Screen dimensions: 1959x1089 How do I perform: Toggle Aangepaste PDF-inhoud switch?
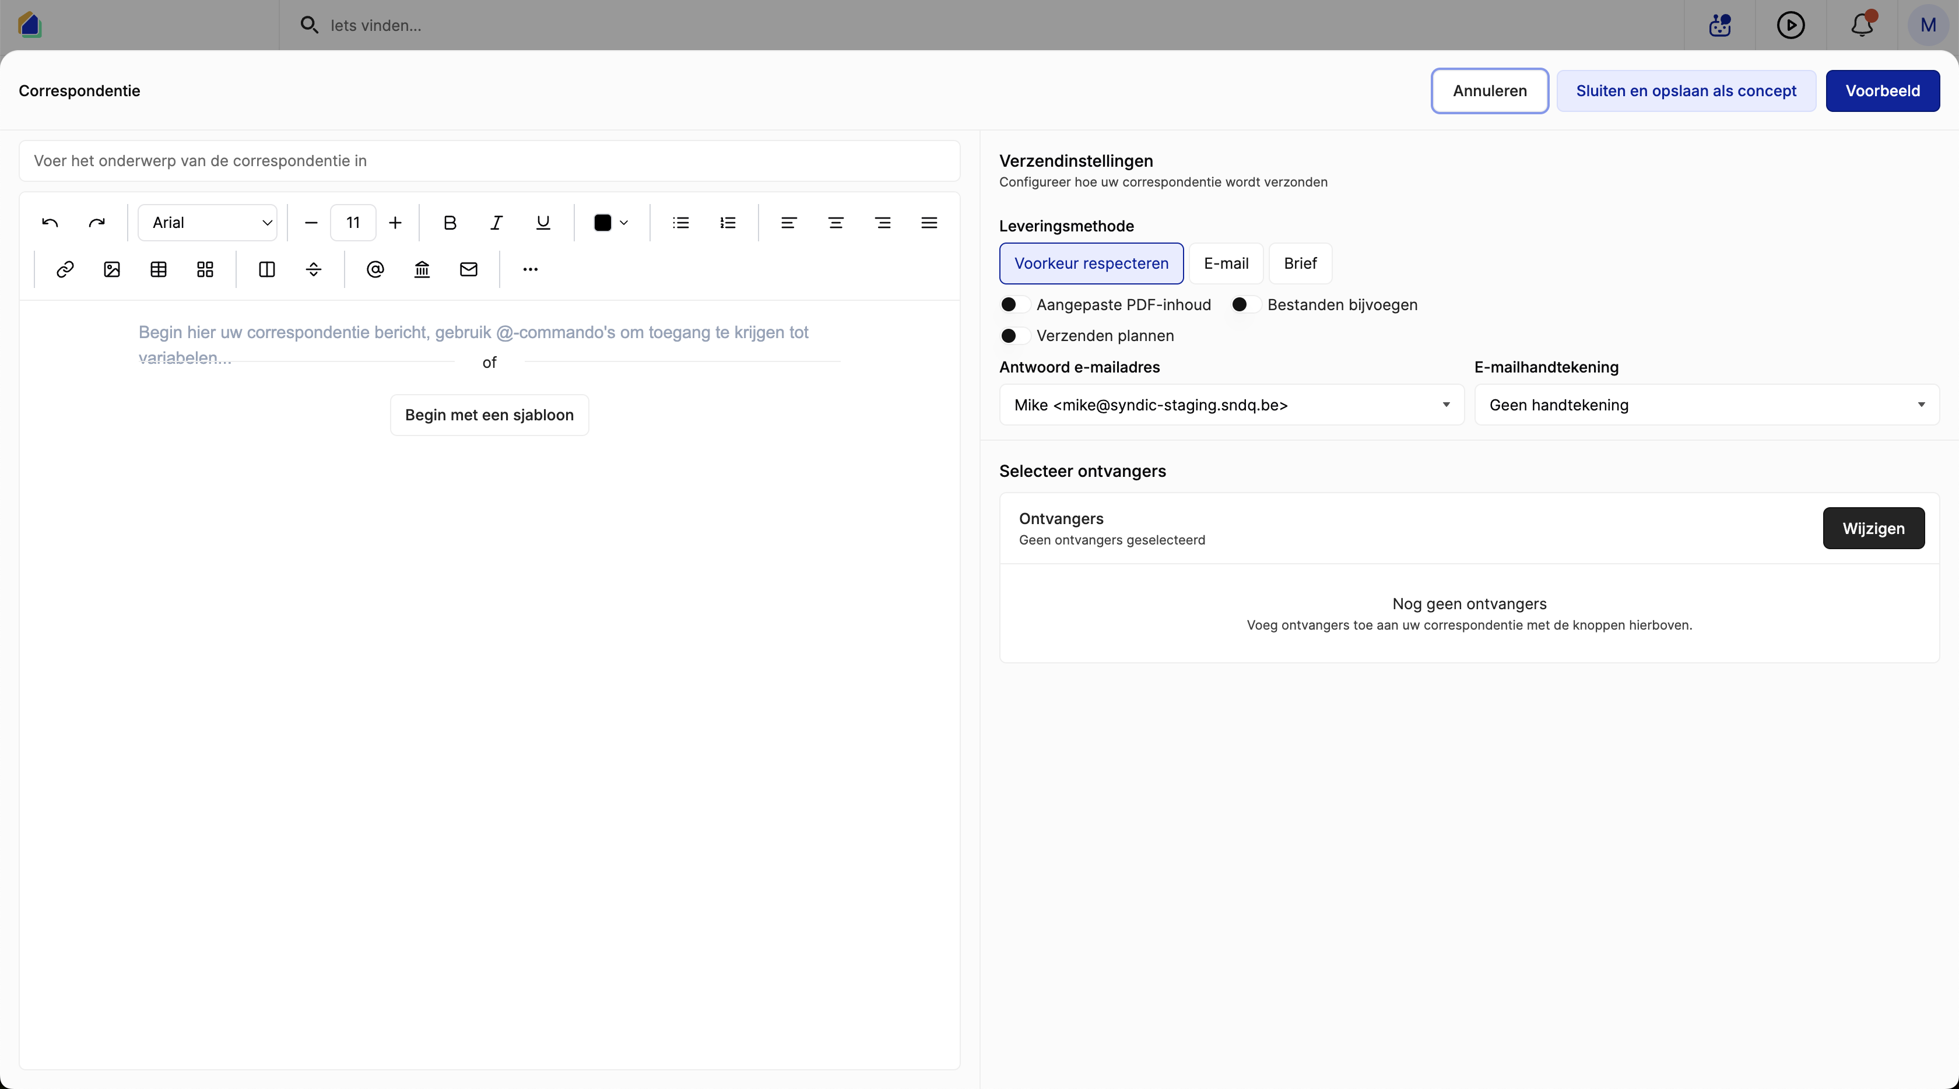(1015, 305)
